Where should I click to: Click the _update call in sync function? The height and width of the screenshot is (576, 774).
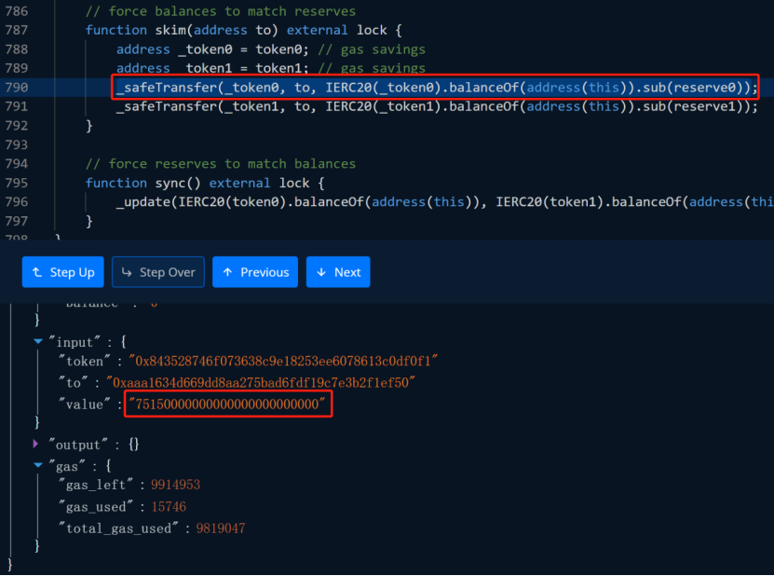click(144, 201)
